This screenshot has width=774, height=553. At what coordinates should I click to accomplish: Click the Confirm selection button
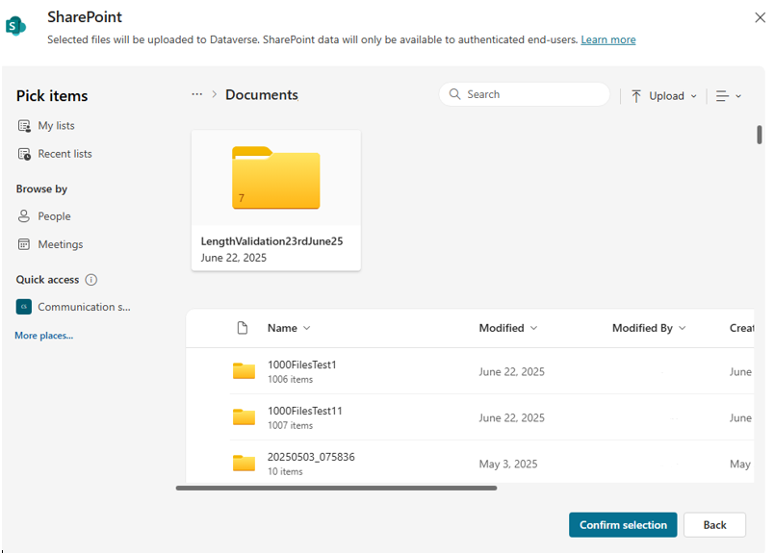tap(623, 525)
